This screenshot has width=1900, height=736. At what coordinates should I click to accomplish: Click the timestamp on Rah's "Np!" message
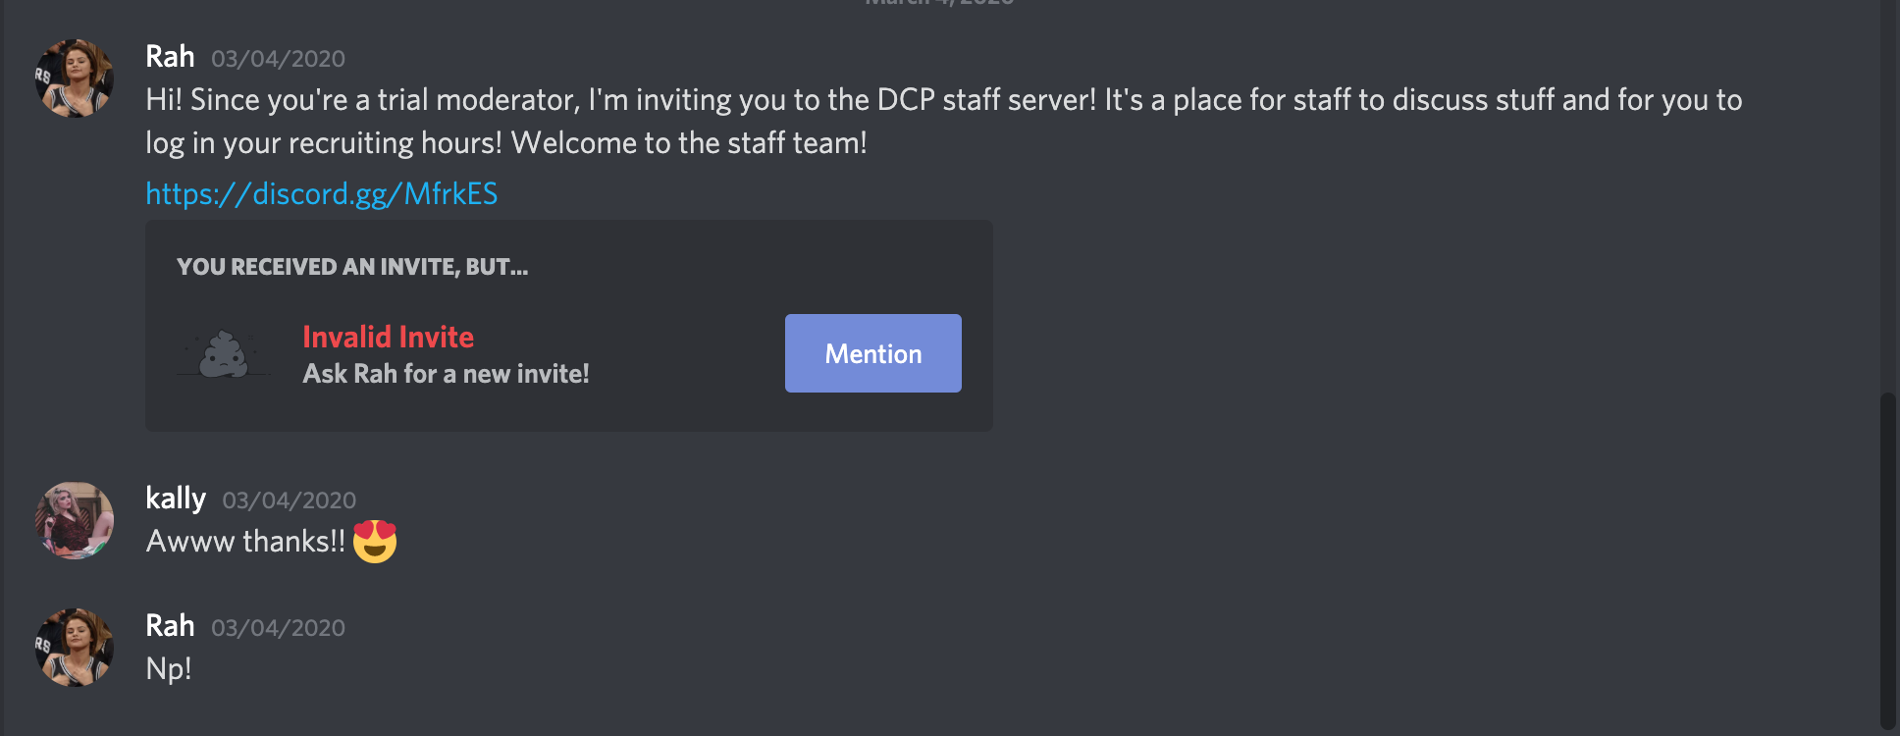(278, 628)
